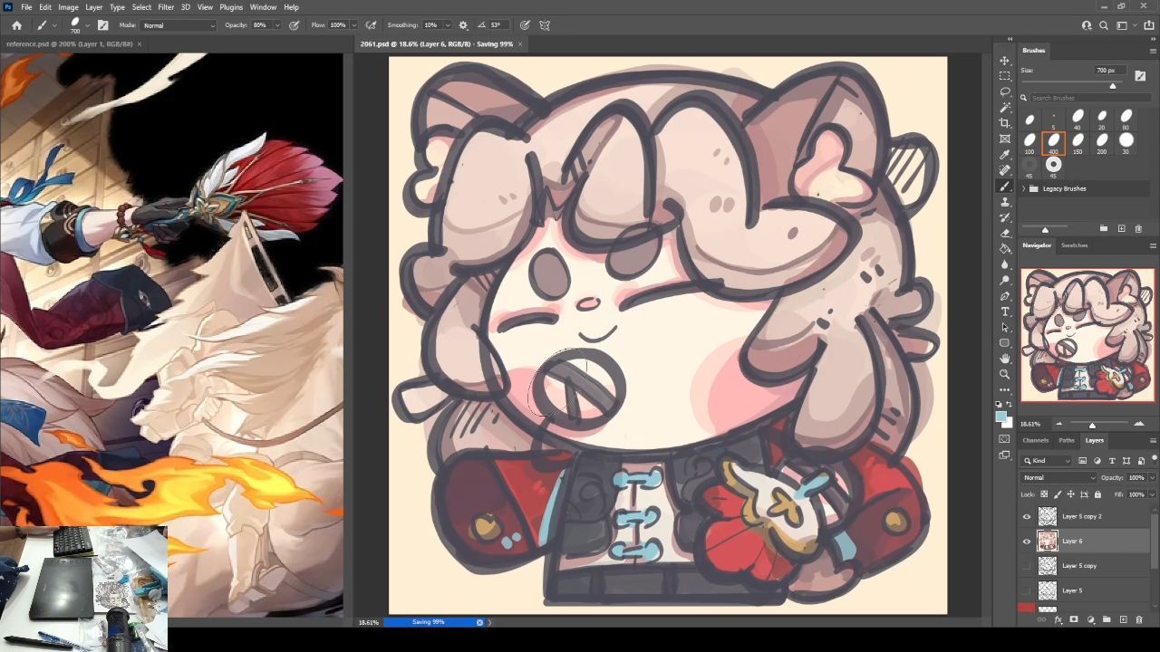This screenshot has width=1160, height=652.
Task: Open the Layer menu
Action: coord(94,7)
